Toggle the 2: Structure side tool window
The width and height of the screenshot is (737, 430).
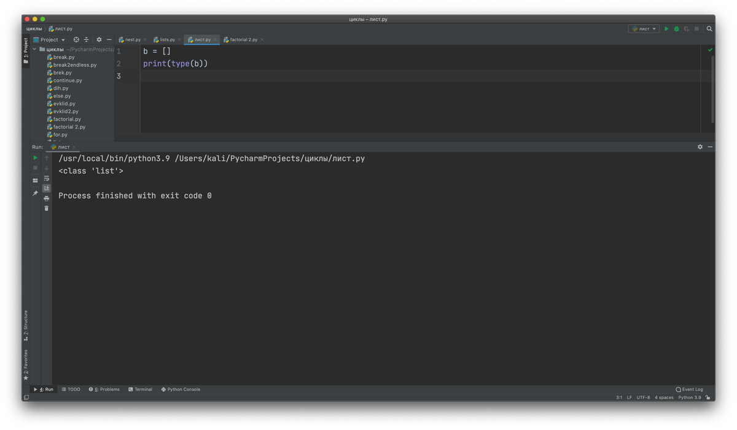(x=26, y=326)
